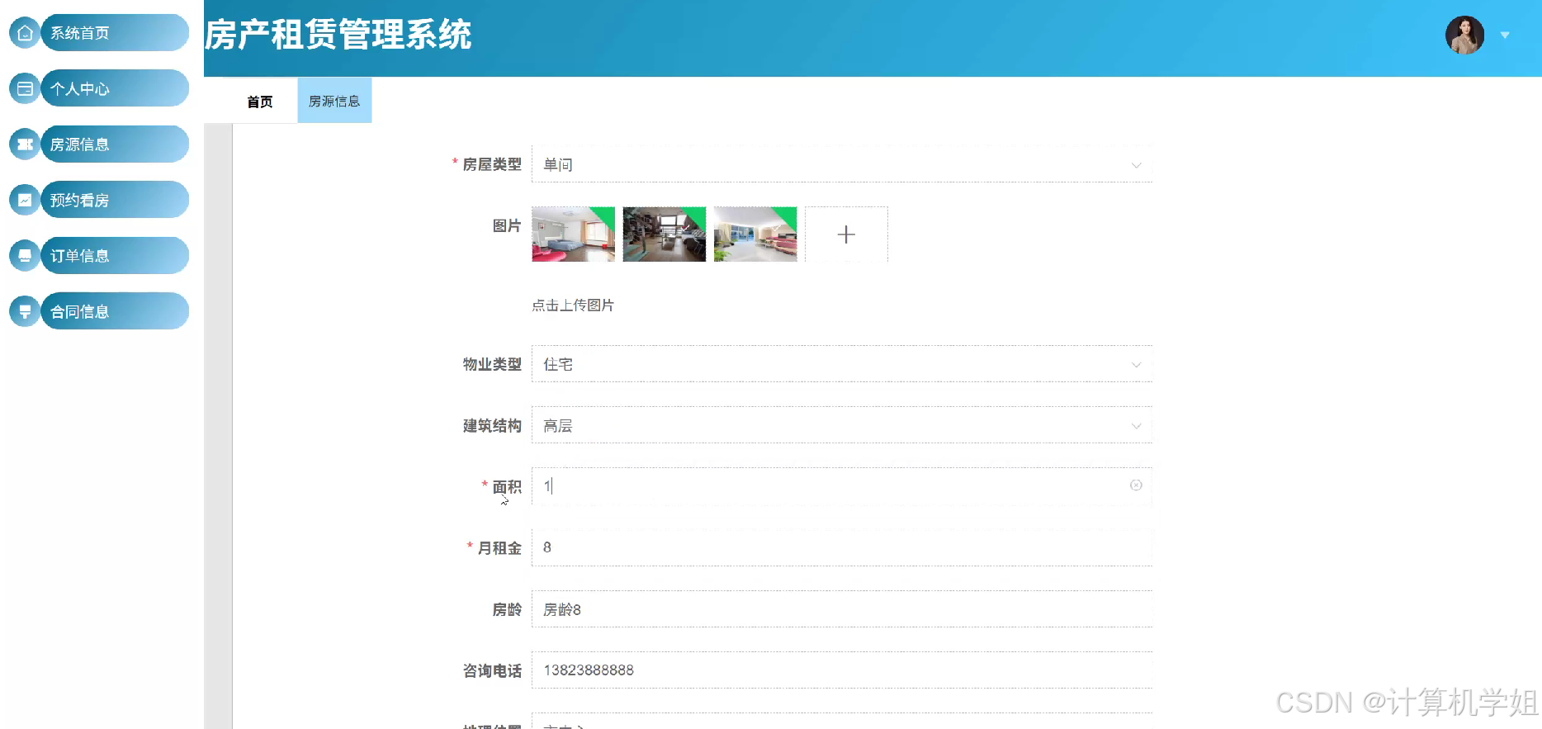Click the clear icon in 面积 field

[x=1136, y=485]
